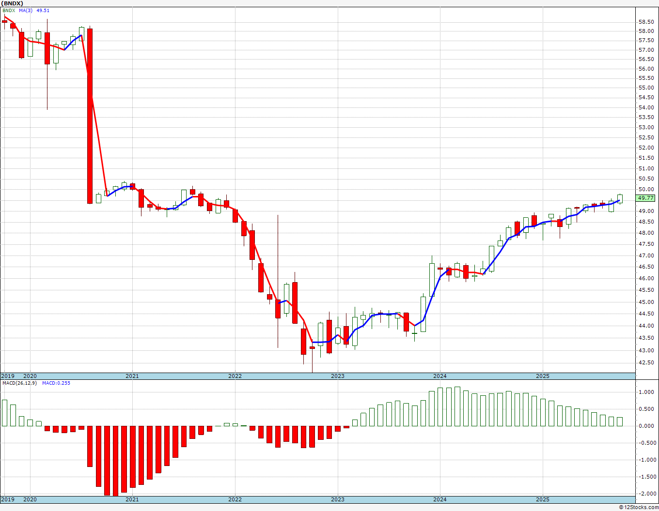The image size is (659, 511).
Task: Click 2022 on the price chart time axis
Action: (x=235, y=376)
